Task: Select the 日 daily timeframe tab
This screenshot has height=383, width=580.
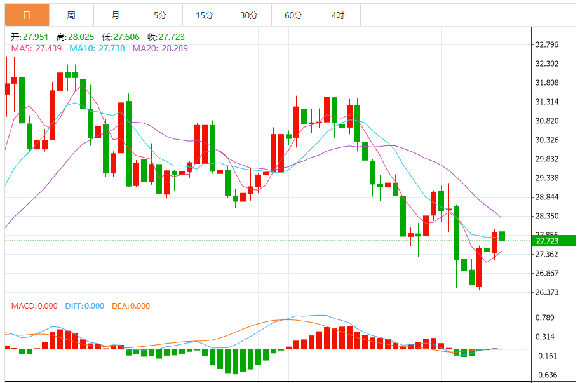Action: (27, 15)
